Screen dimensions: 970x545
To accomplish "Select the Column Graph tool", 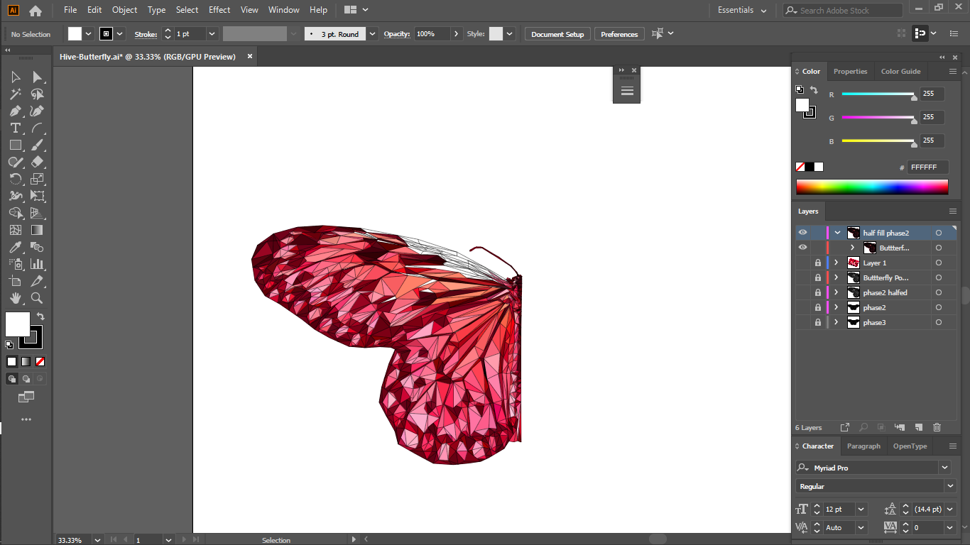I will click(x=38, y=264).
